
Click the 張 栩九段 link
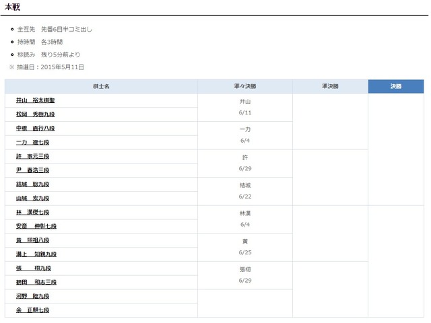pyautogui.click(x=33, y=268)
